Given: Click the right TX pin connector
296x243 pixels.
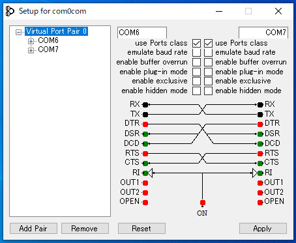Looking at the screenshot, I should (260, 115).
